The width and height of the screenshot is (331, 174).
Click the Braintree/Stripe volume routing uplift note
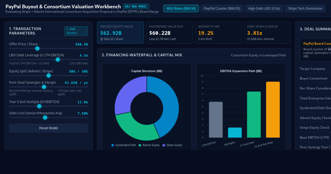[x=31, y=92]
